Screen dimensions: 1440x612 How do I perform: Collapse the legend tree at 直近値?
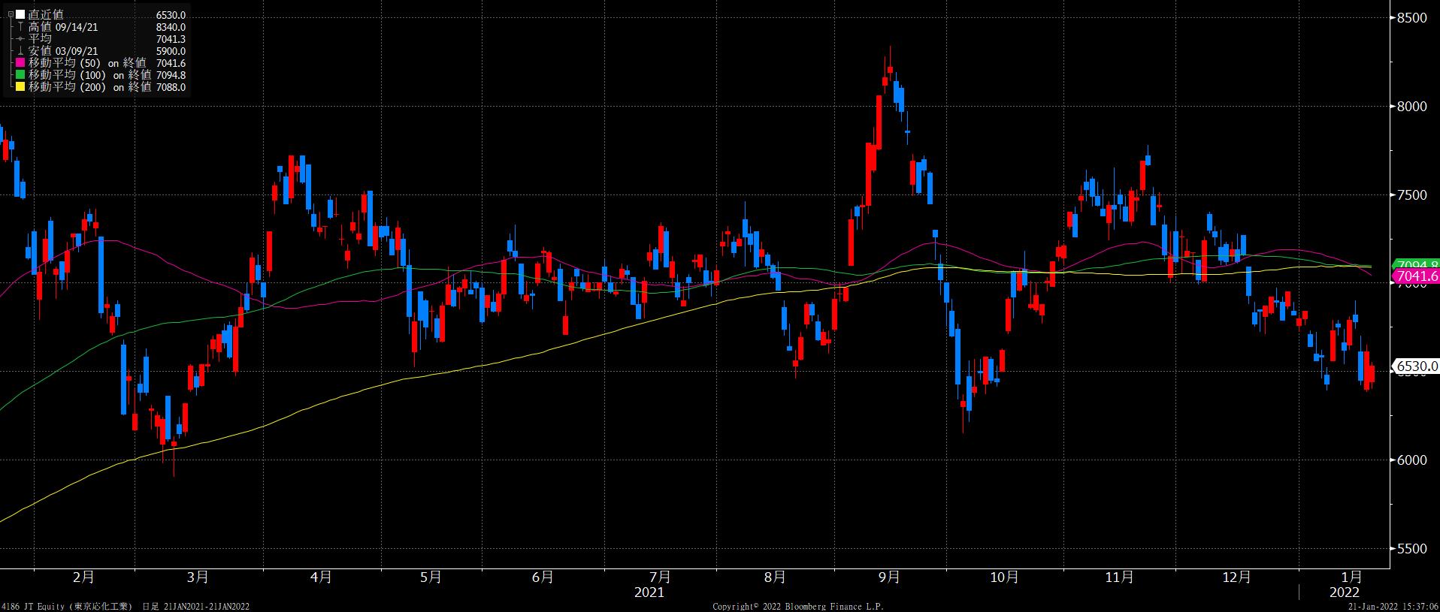[x=11, y=15]
